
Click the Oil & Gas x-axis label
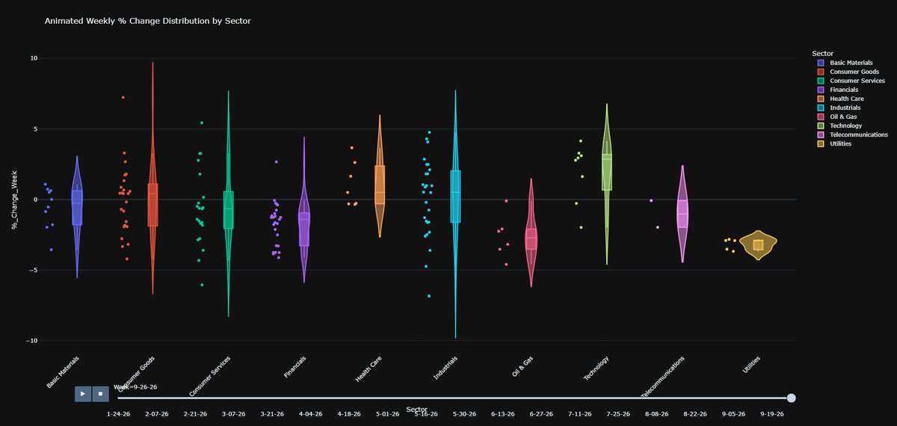(x=523, y=367)
